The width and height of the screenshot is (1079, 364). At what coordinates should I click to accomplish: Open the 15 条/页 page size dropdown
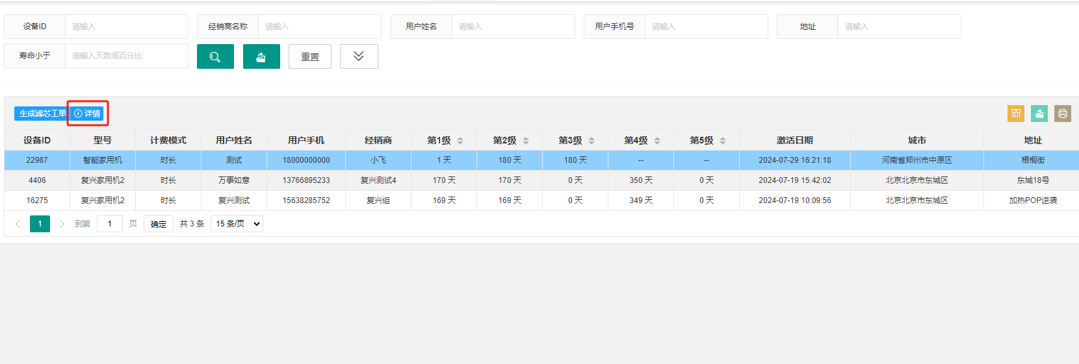(x=237, y=224)
